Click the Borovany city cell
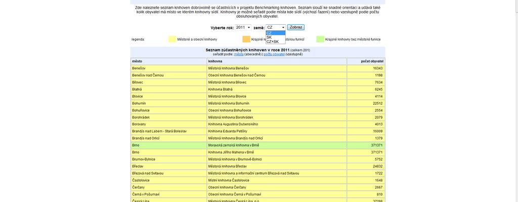The height and width of the screenshot is (202, 518). [x=168, y=124]
